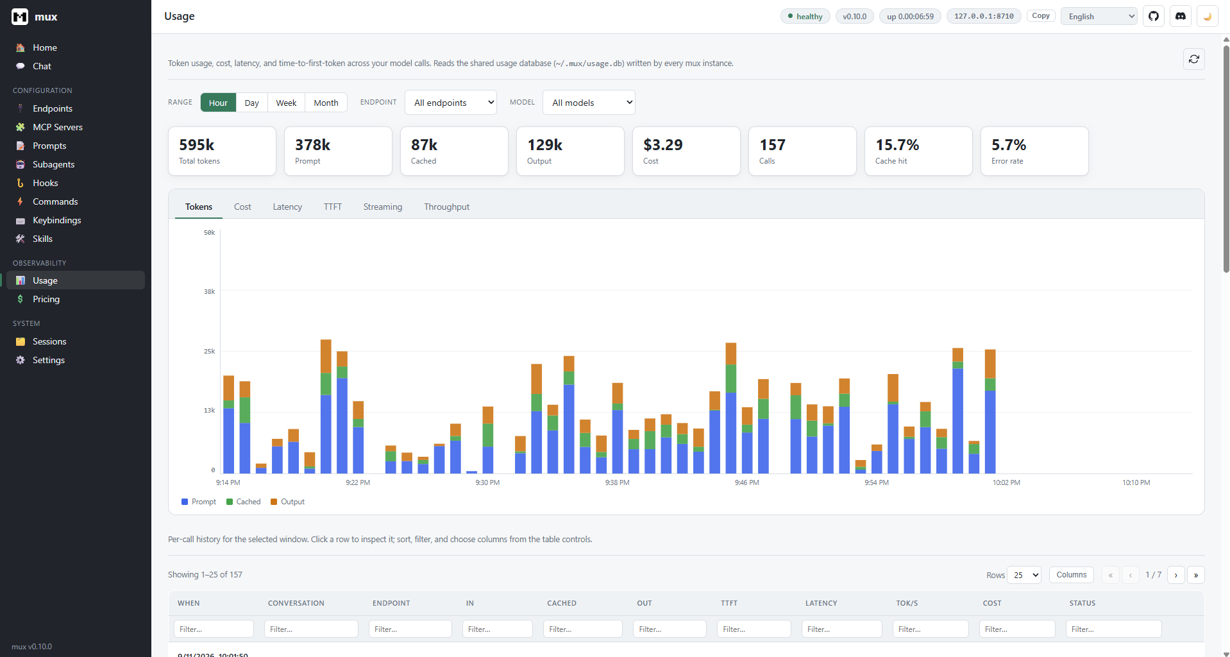Switch to the Throughput tab
The image size is (1230, 657).
(447, 207)
